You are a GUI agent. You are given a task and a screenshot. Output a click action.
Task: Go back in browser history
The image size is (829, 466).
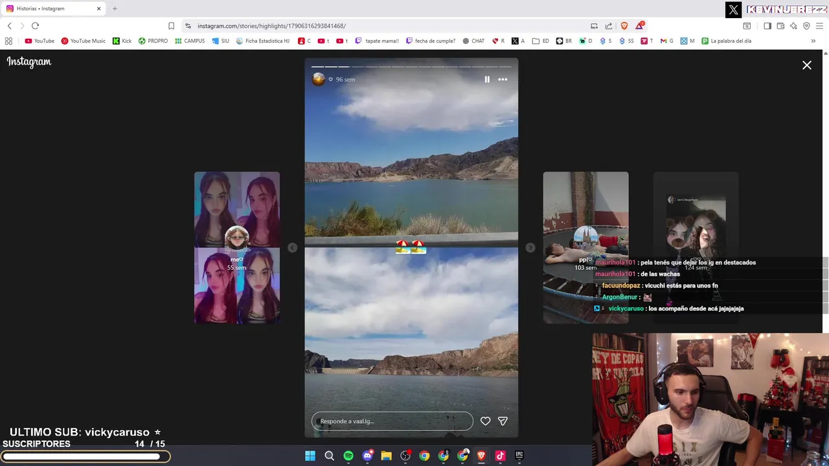coord(9,26)
